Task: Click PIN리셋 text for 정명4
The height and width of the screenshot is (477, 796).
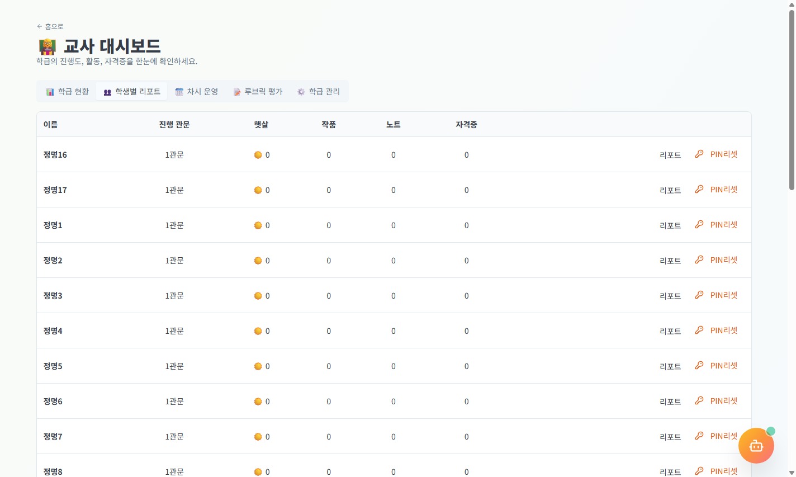Action: pos(724,330)
